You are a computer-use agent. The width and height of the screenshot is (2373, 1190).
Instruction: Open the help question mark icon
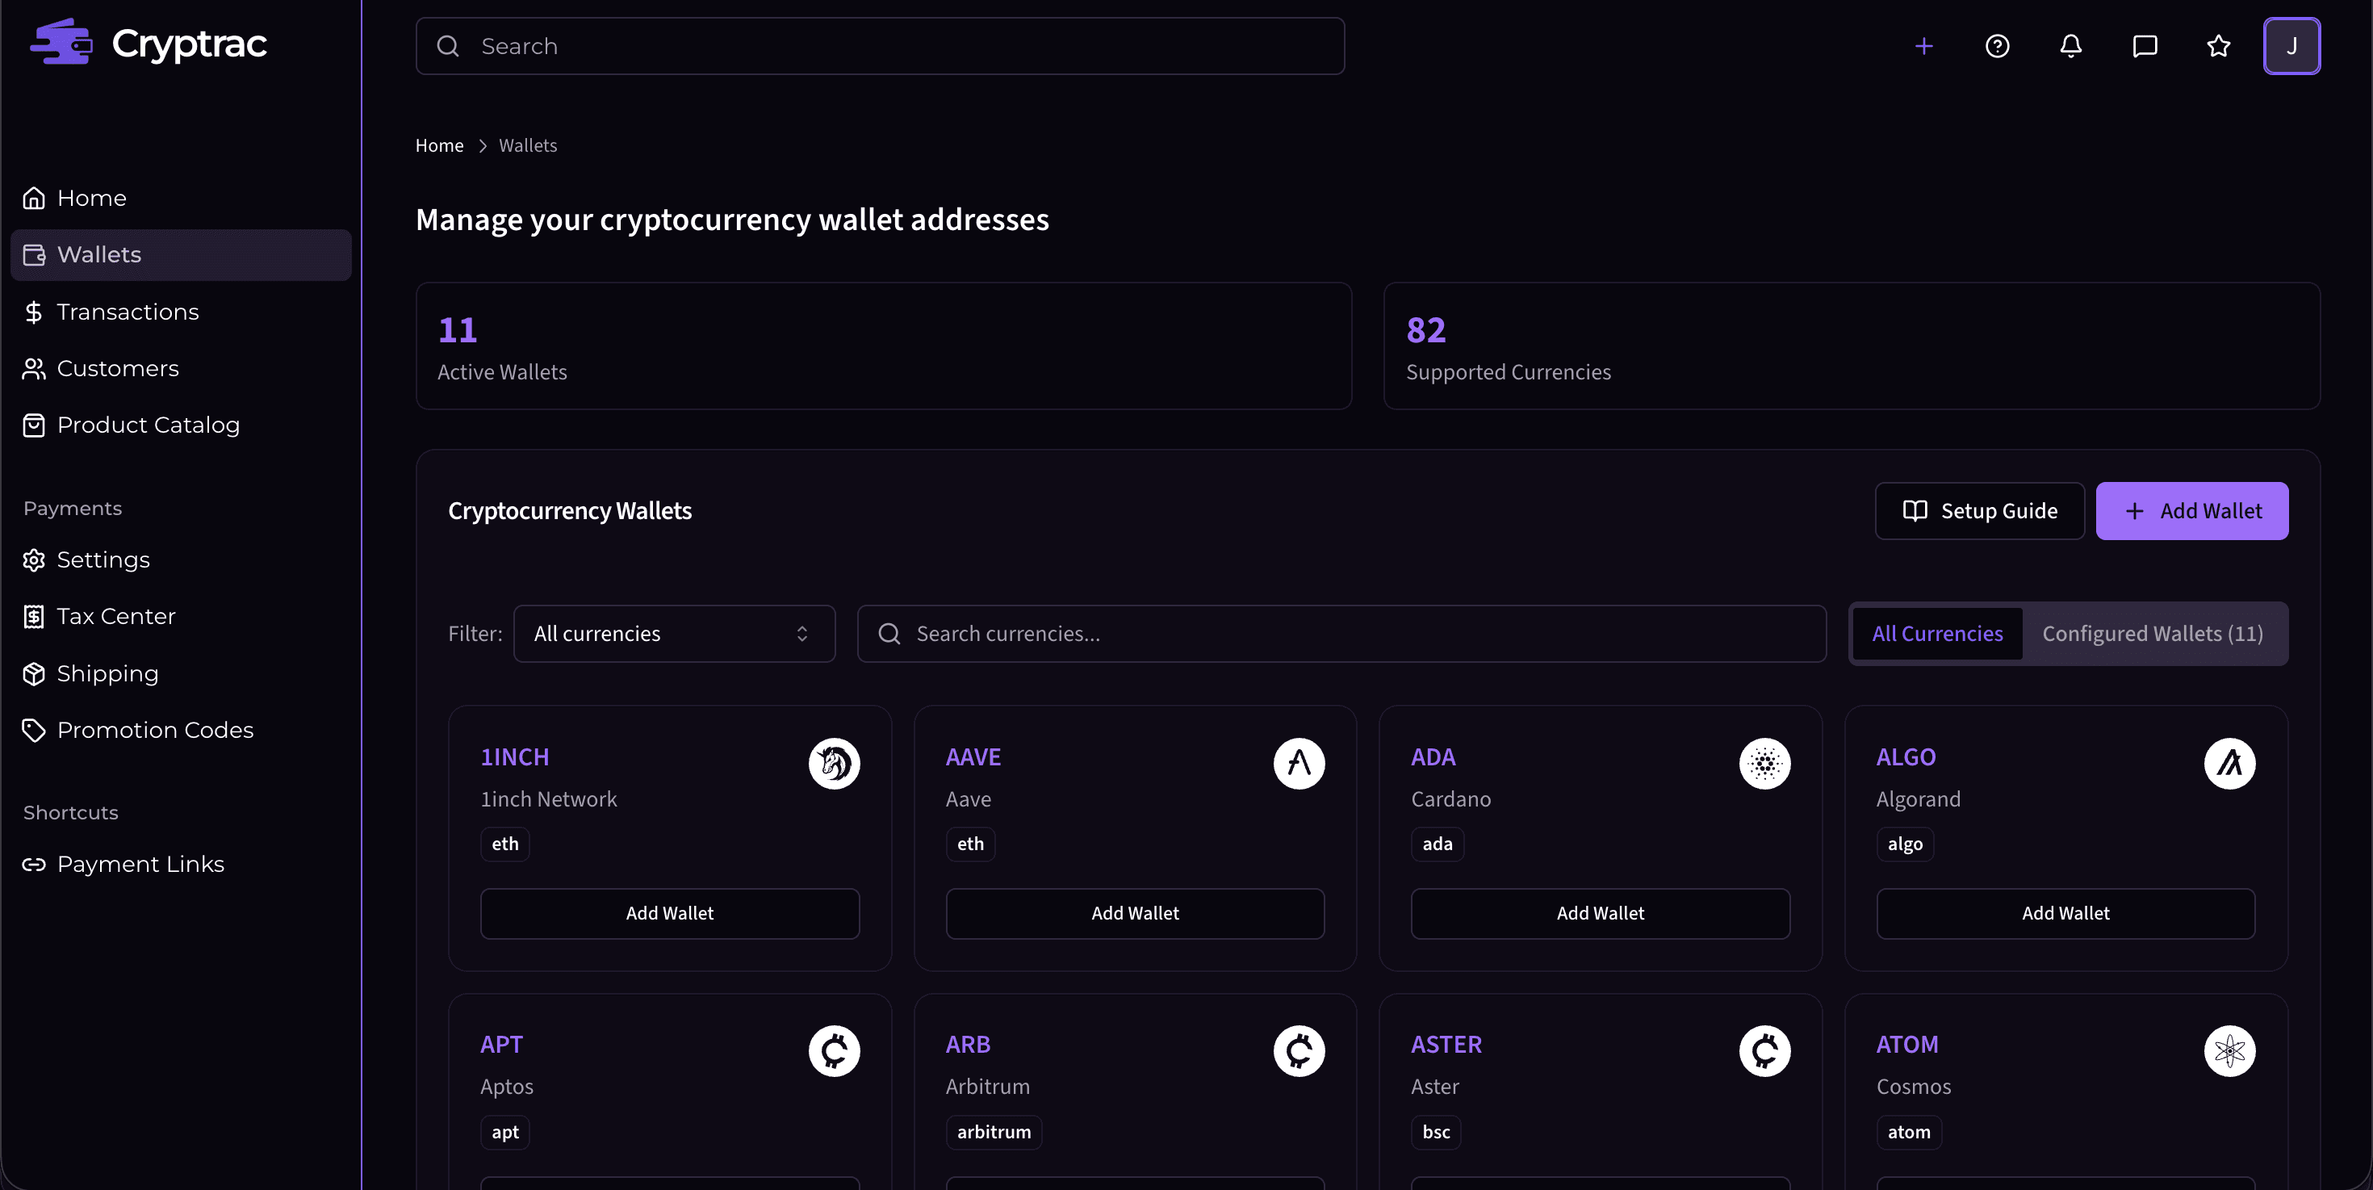pyautogui.click(x=1997, y=46)
